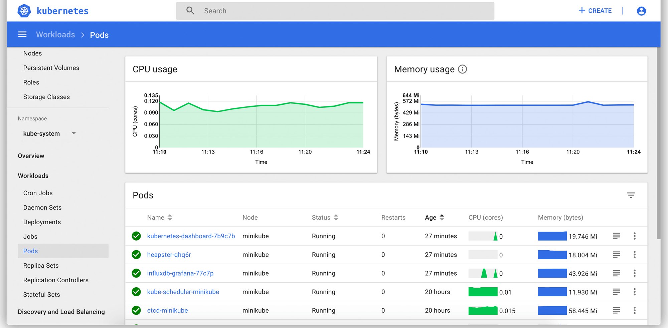Open the Pods table filter icon
This screenshot has width=668, height=328.
point(631,195)
